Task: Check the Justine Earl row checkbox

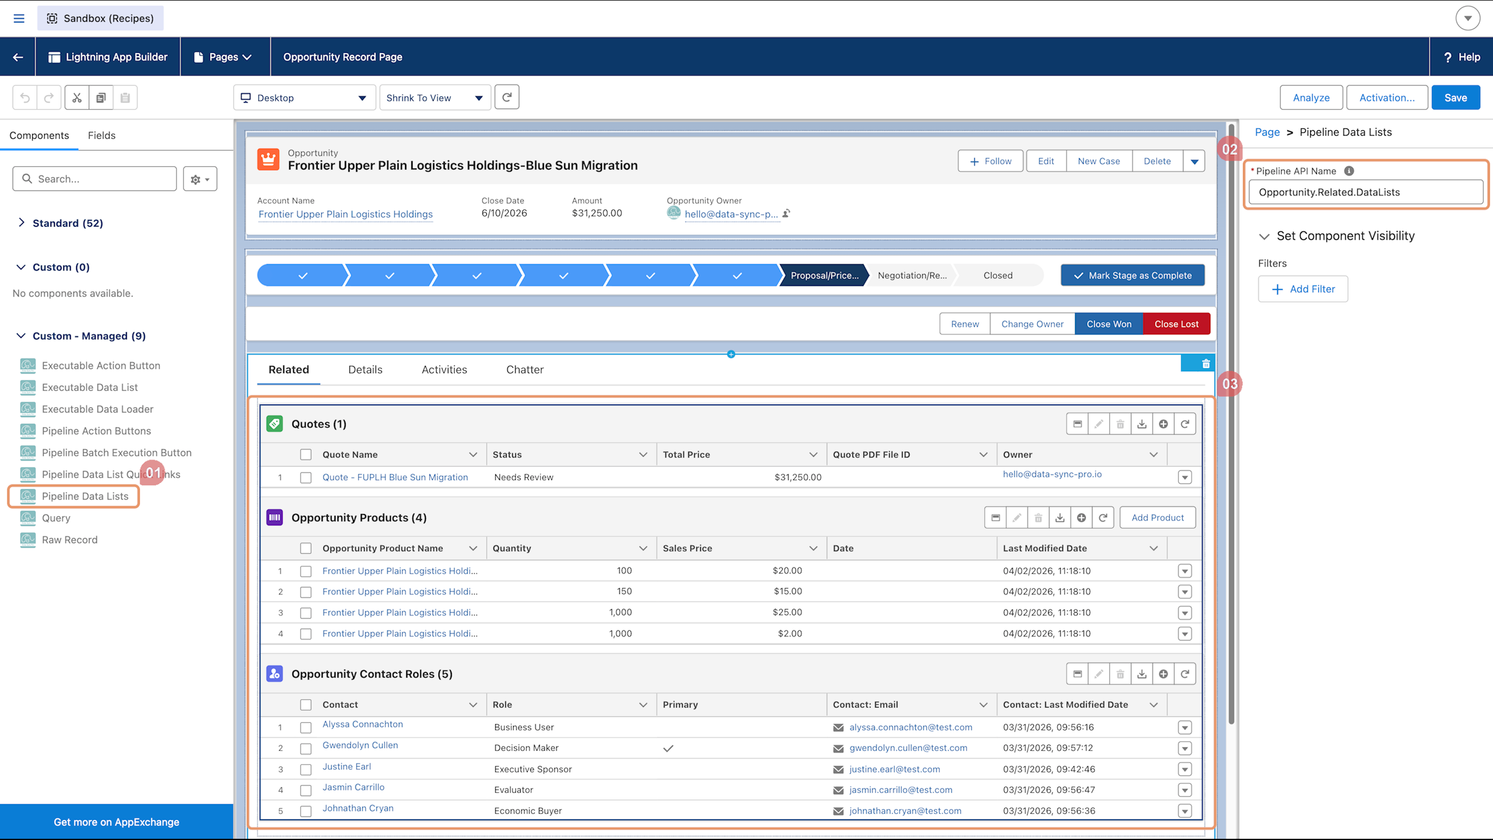Action: [x=306, y=769]
